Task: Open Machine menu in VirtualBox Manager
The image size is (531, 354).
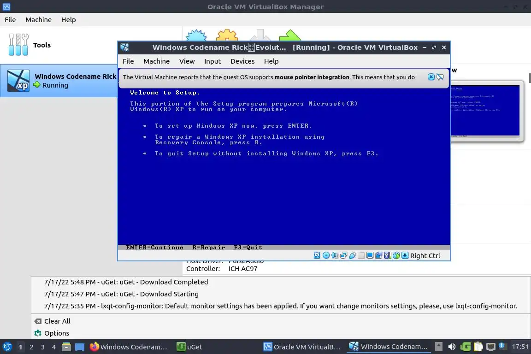Action: 39,20
